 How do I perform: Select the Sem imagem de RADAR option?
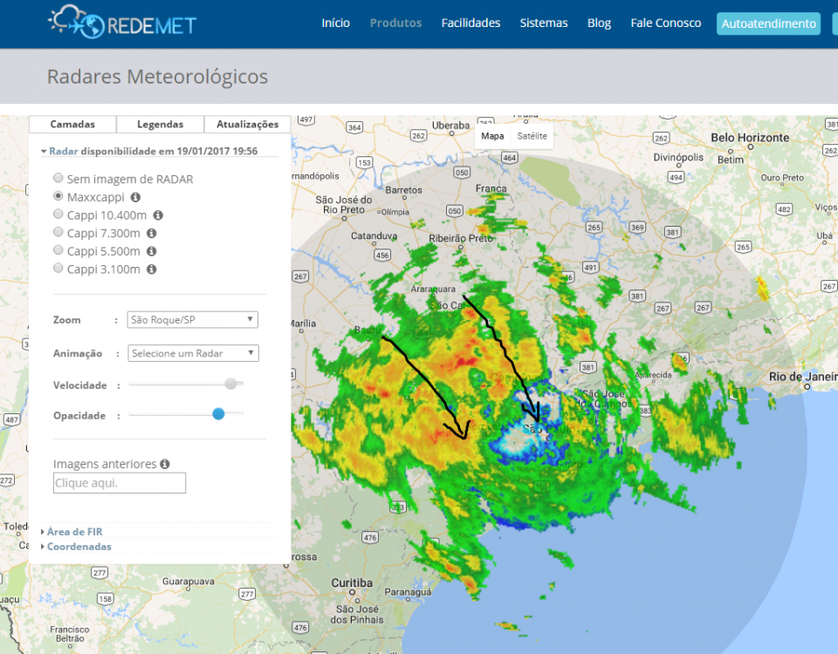[x=58, y=179]
